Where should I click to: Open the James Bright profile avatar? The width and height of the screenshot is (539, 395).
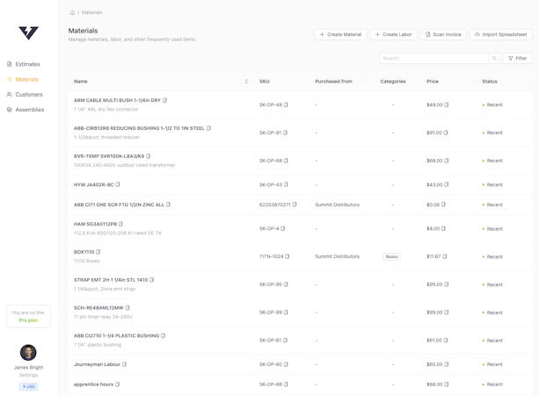[28, 353]
